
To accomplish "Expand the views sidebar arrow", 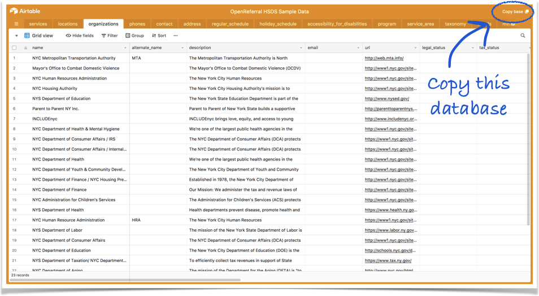I will pyautogui.click(x=16, y=36).
